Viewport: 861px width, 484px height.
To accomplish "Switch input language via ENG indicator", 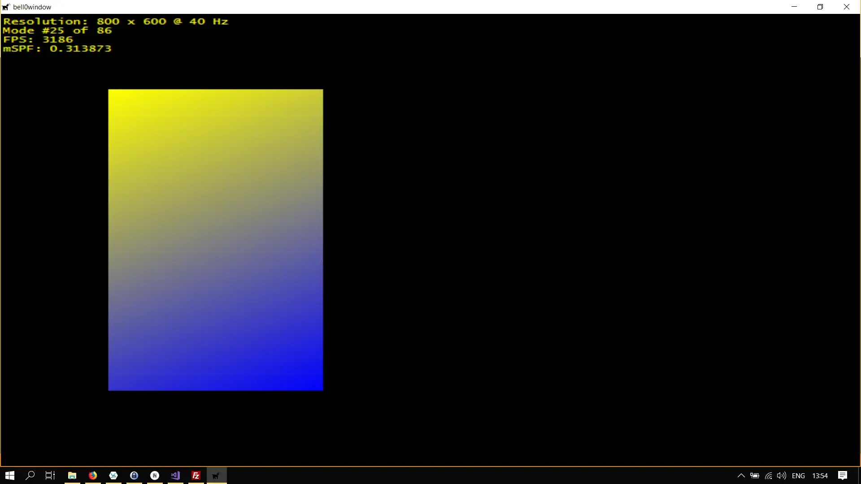I will pos(800,476).
